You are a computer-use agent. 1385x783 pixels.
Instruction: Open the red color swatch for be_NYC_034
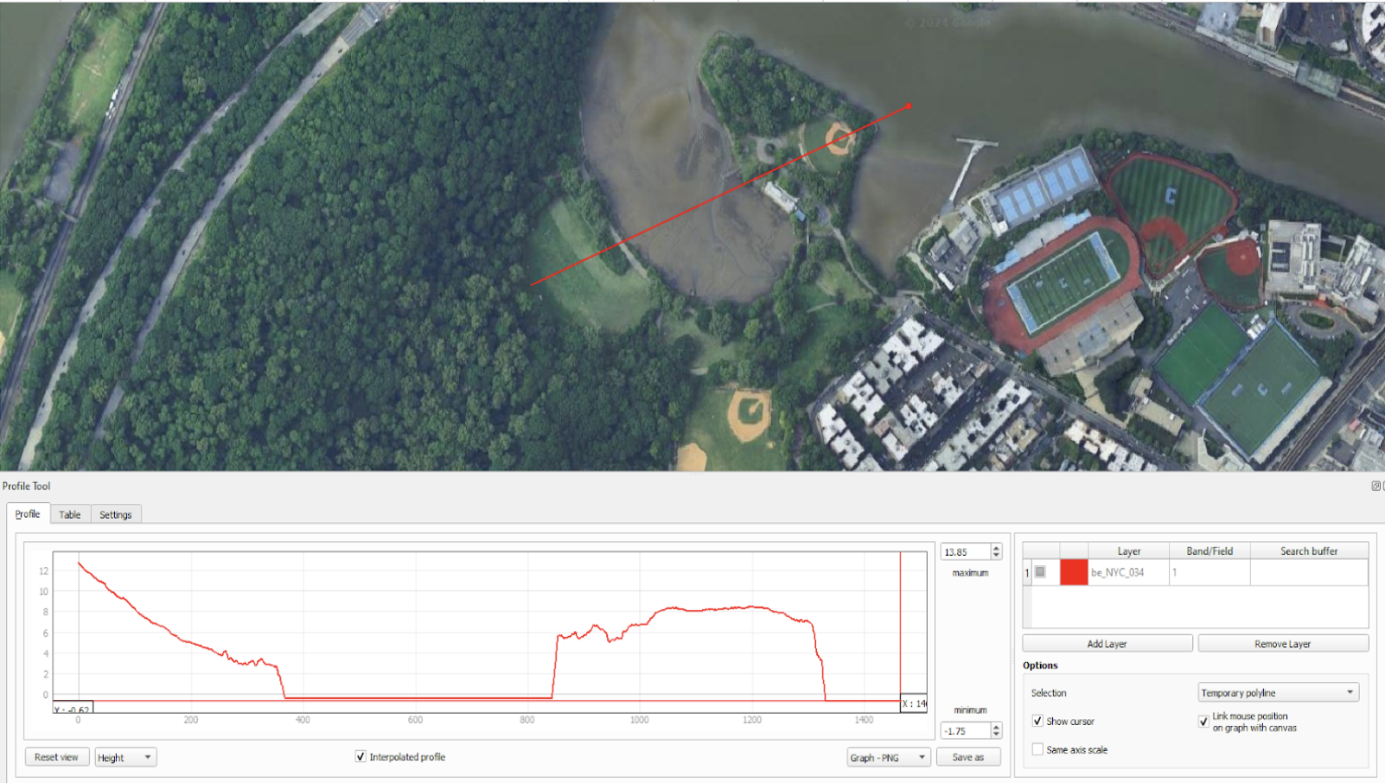1074,572
